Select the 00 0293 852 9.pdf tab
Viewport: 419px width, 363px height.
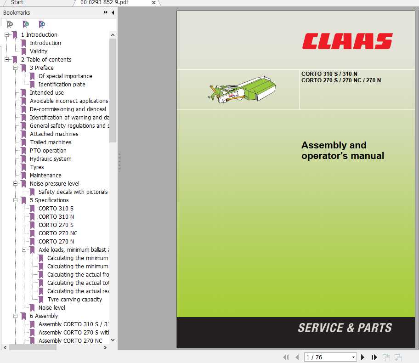click(x=104, y=2)
